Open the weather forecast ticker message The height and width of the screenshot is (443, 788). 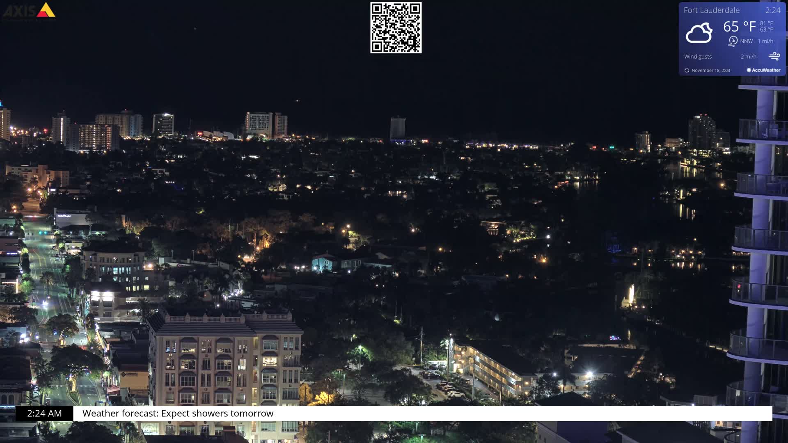tap(177, 413)
